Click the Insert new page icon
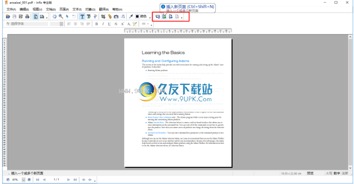 click(164, 17)
